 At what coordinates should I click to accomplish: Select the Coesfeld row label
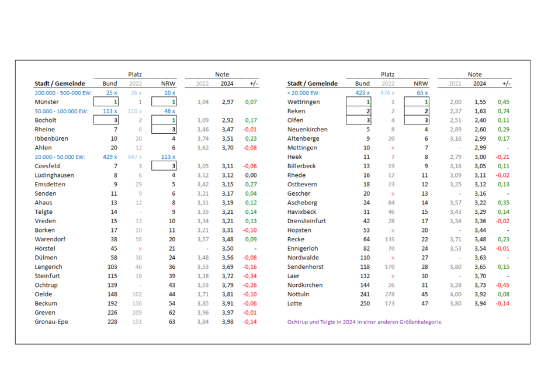[x=47, y=166]
